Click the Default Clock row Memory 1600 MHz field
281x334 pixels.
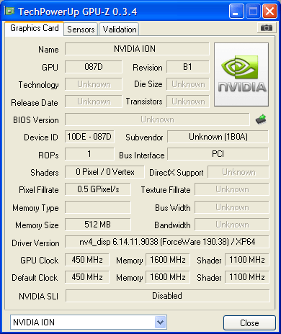point(168,277)
